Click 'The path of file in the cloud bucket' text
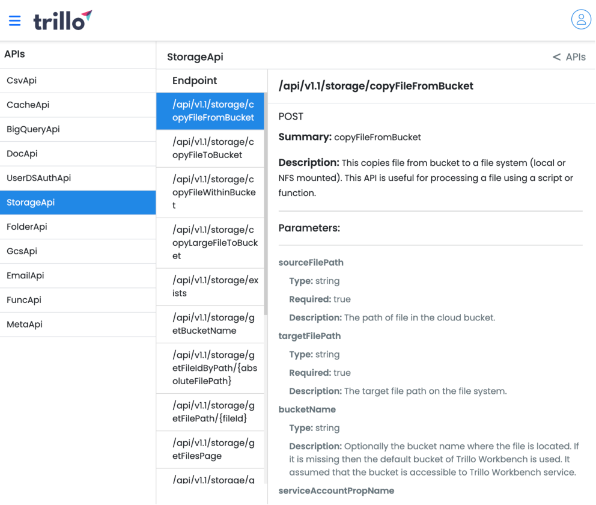 point(419,317)
